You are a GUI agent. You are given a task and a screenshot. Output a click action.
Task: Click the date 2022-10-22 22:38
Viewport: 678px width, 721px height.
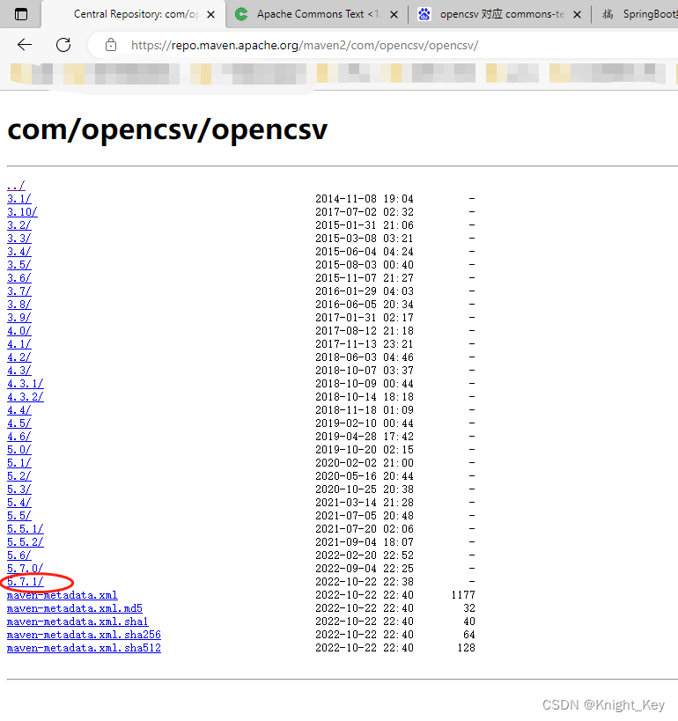[x=365, y=582]
